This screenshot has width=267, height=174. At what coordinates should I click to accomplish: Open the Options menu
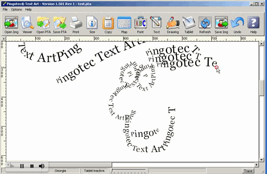[x=16, y=10]
